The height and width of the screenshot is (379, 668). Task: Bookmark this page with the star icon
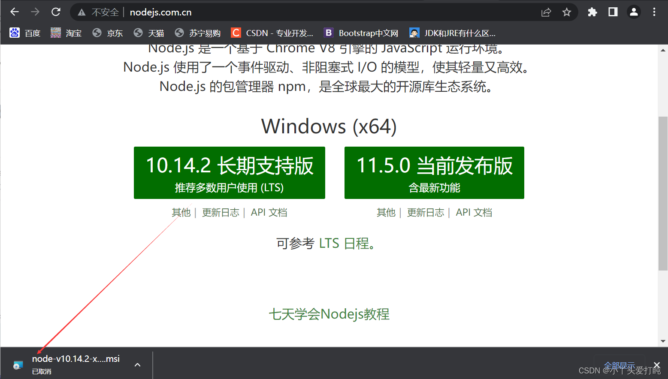(x=567, y=12)
